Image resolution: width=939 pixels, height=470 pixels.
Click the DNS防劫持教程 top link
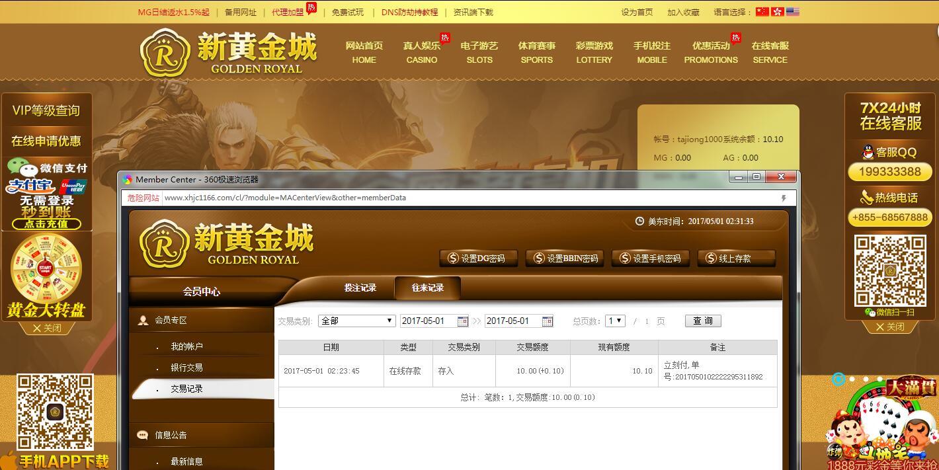tap(409, 12)
